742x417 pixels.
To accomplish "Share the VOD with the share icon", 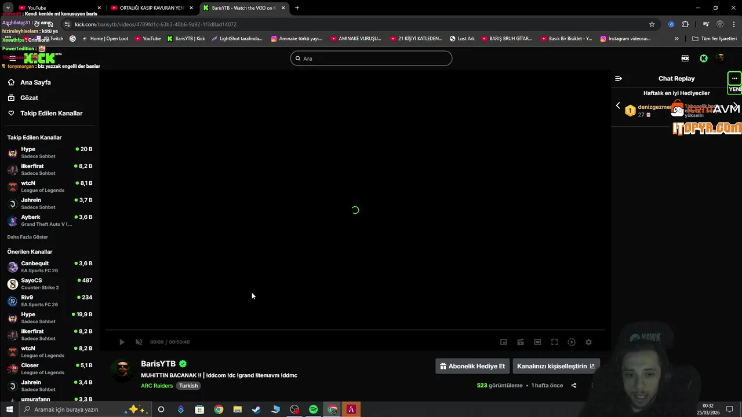I will pos(574,386).
